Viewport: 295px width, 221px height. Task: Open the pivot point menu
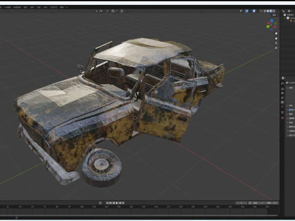click(108, 11)
